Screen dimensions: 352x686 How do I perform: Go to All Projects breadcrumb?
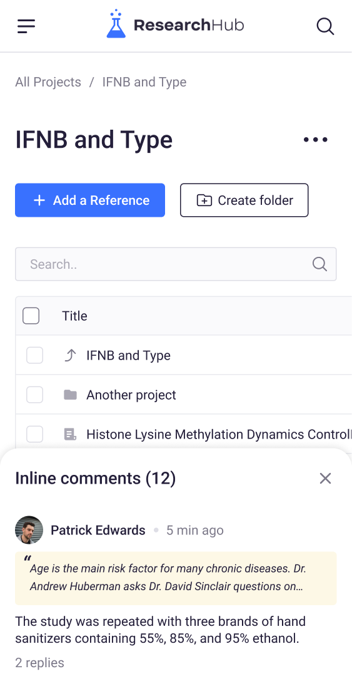tap(48, 82)
